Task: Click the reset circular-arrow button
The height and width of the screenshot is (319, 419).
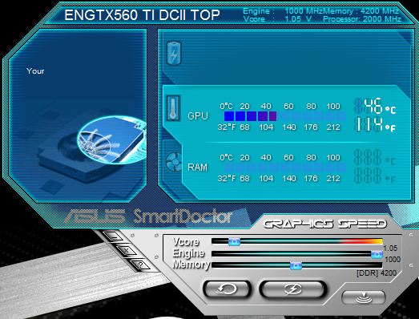Action: [227, 289]
